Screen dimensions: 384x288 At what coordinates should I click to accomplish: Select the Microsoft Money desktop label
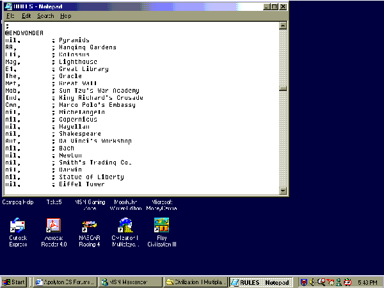coord(162,205)
